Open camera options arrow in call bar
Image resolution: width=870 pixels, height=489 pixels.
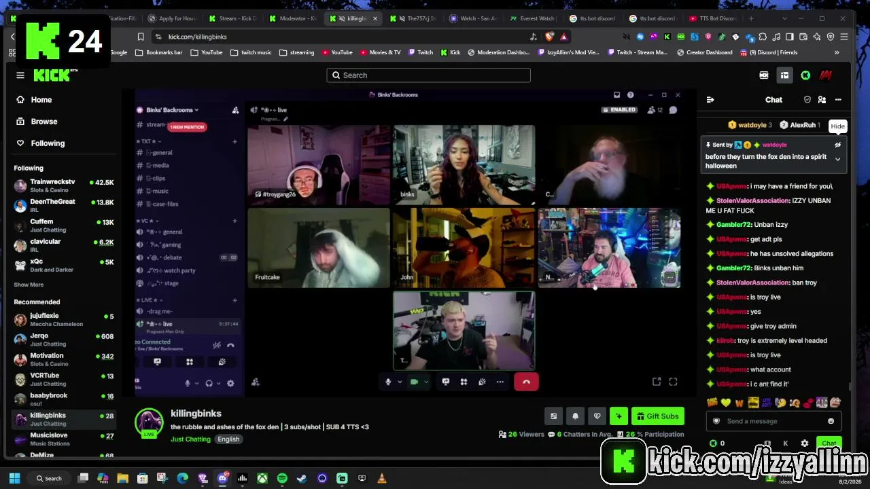(425, 382)
